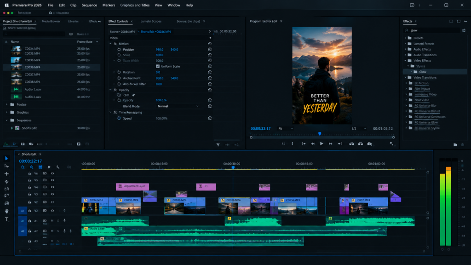Step back one frame in Program monitor

pyautogui.click(x=313, y=144)
